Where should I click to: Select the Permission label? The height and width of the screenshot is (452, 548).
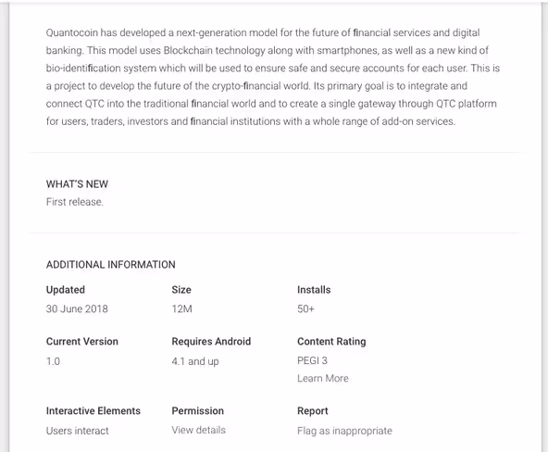197,410
